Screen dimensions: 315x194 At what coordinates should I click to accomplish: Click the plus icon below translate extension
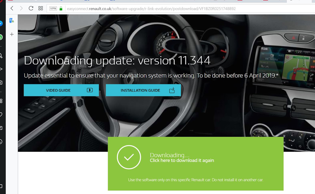point(12,35)
